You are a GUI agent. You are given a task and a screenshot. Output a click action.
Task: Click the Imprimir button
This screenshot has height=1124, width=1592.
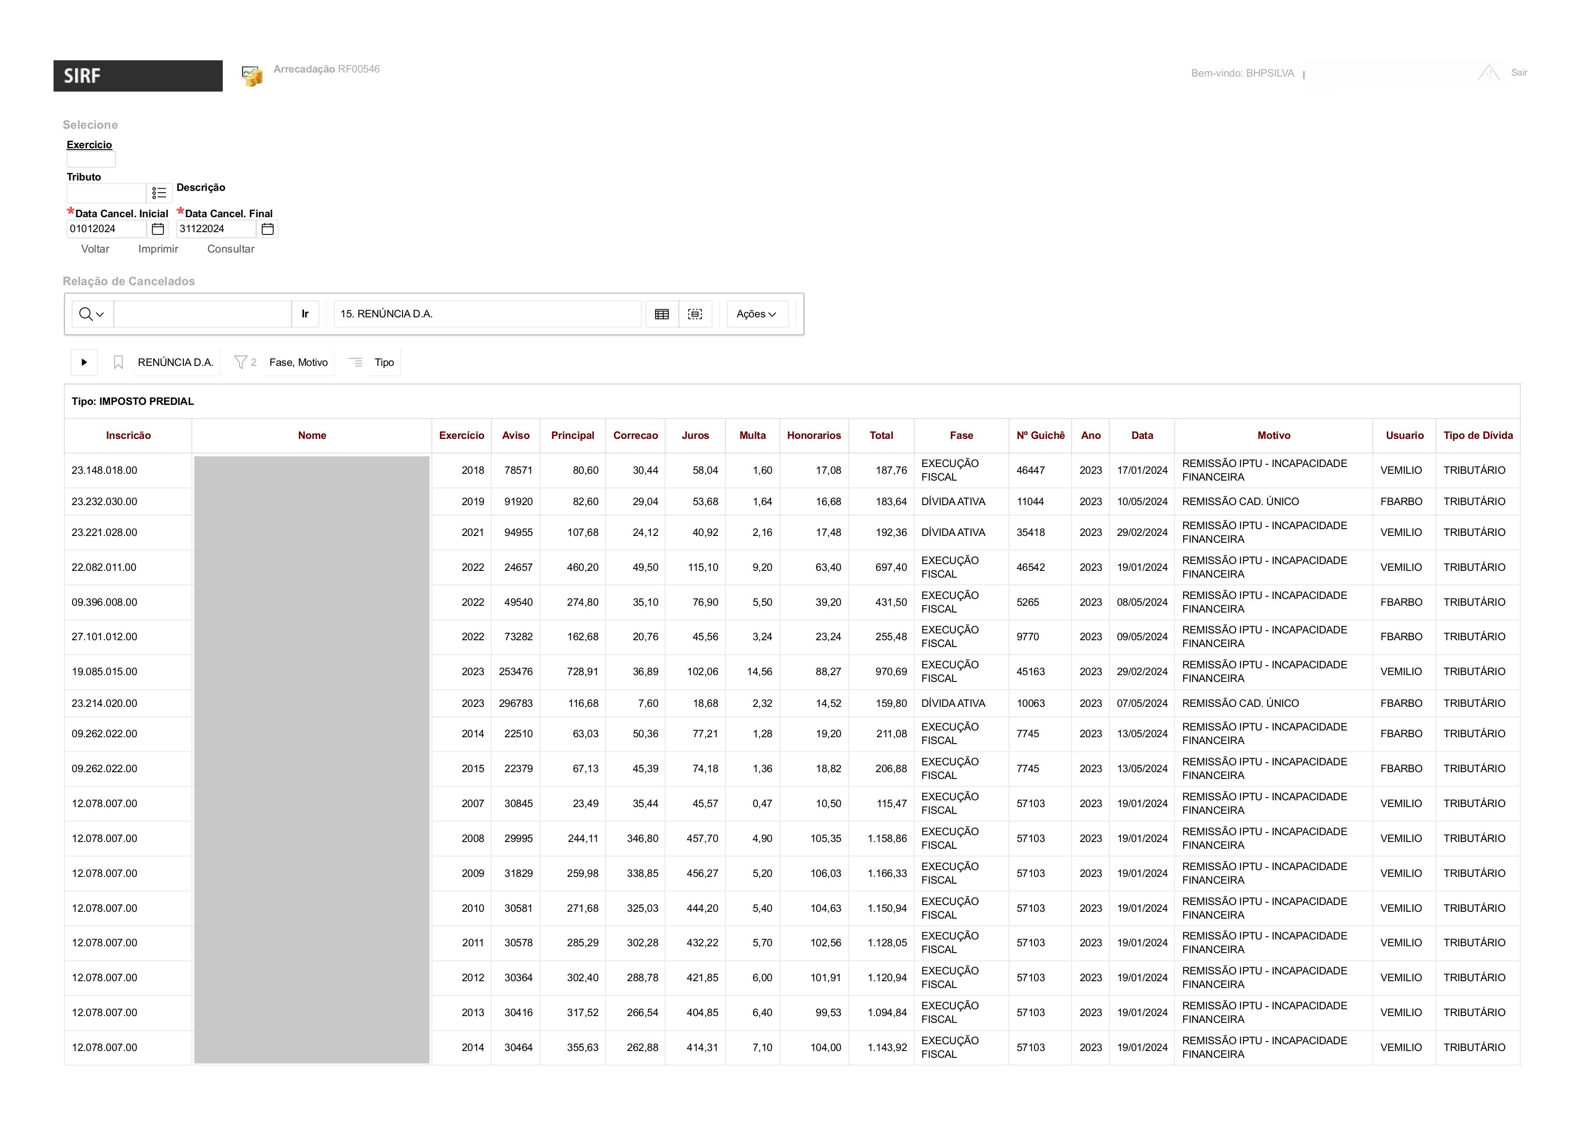pyautogui.click(x=158, y=249)
